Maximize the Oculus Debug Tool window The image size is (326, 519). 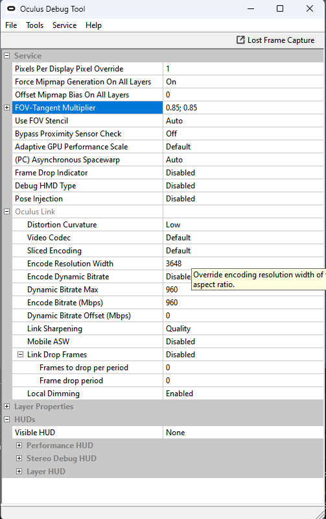click(x=280, y=8)
